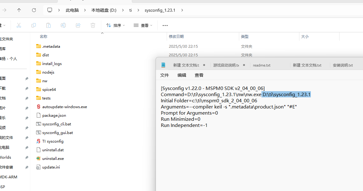The width and height of the screenshot is (363, 191).
Task: Open the 查看 view dropdown in Explorer
Action: [143, 25]
